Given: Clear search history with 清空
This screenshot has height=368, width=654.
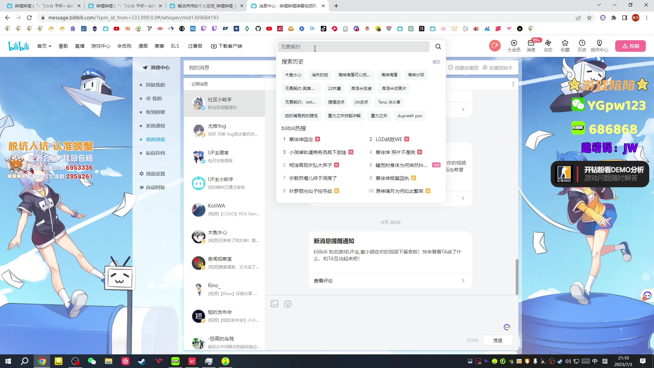Looking at the screenshot, I should 436,62.
